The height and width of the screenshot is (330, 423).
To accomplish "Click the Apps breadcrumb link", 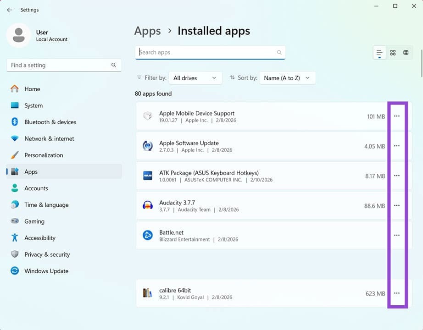I will click(147, 31).
